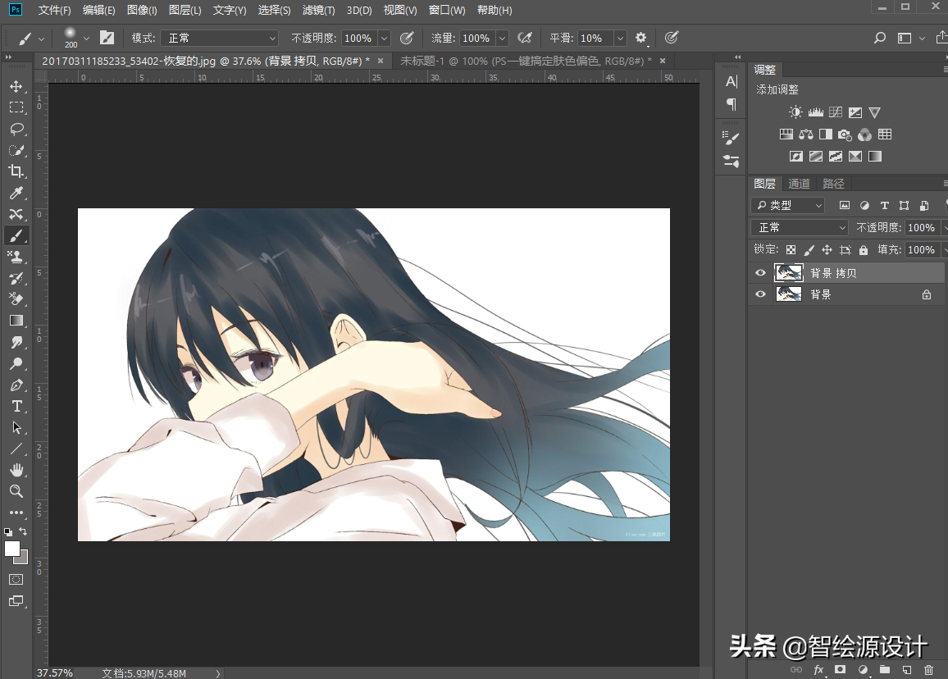Switch to the 通道 tab
Viewport: 948px width, 679px height.
pos(799,183)
